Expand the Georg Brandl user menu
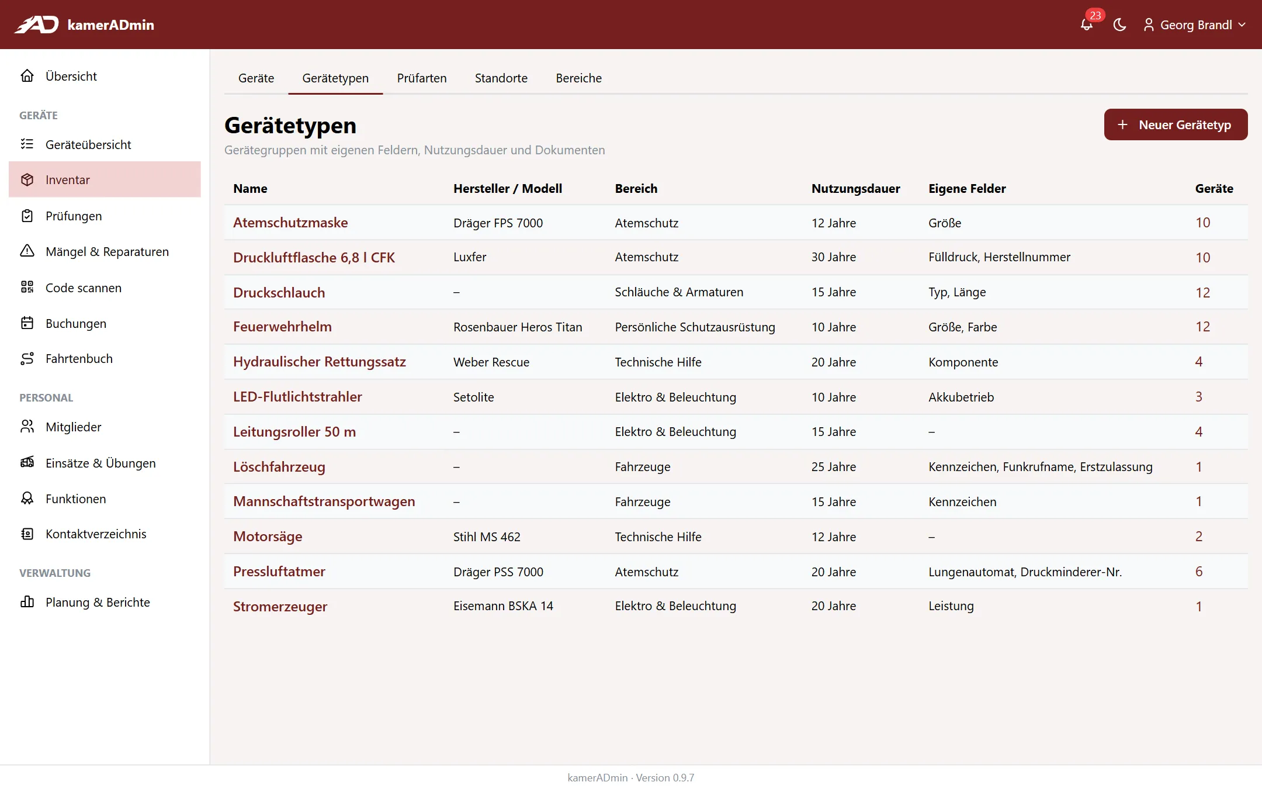 (x=1195, y=25)
